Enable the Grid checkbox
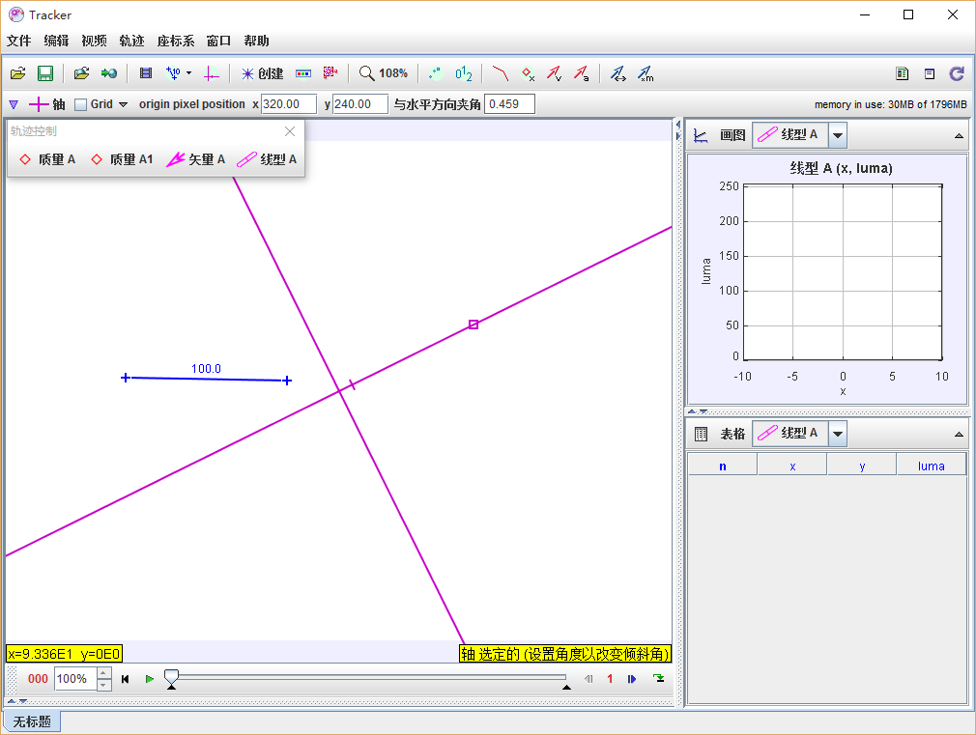Viewport: 976px width, 735px height. pos(80,104)
